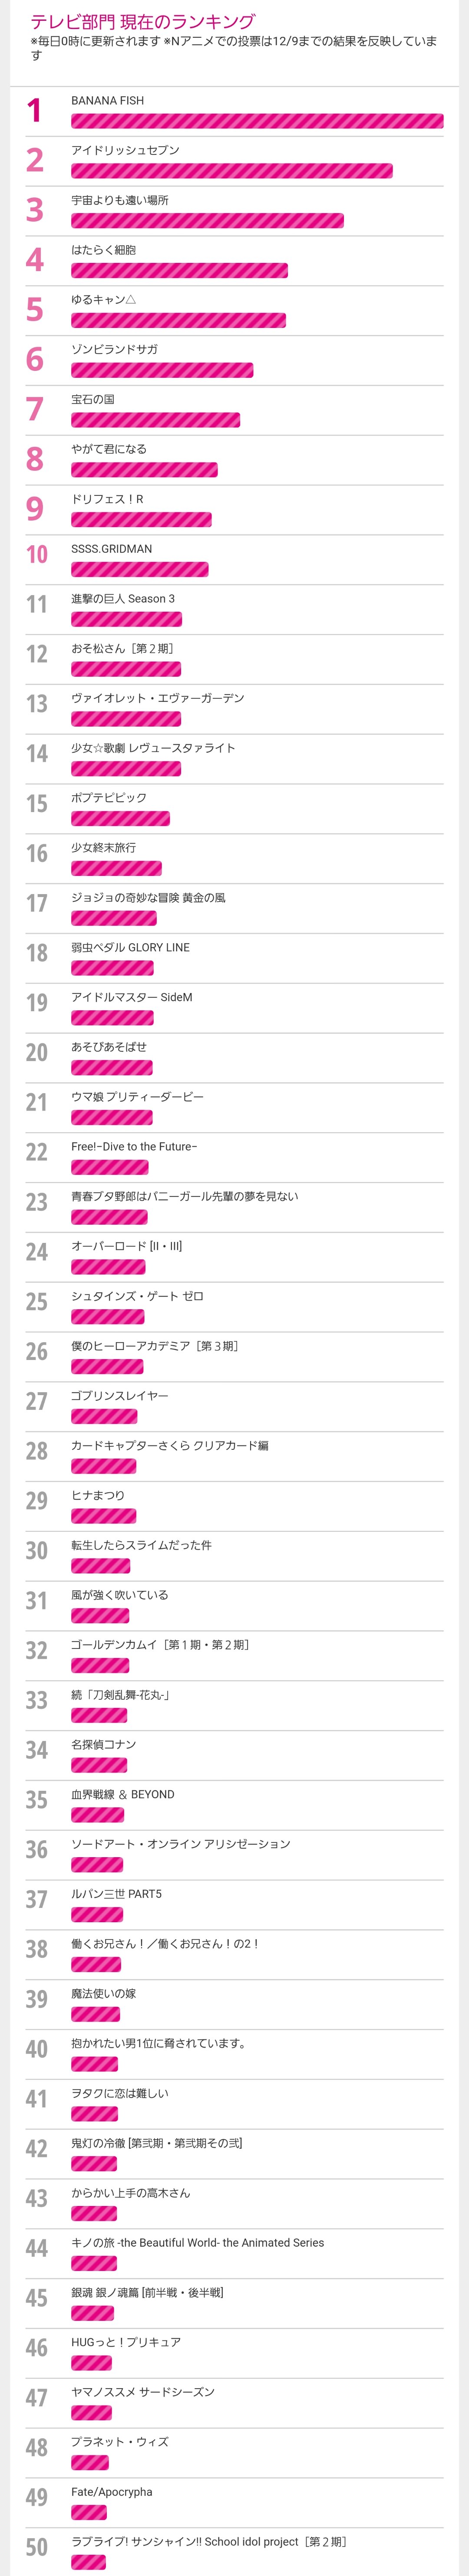Click the rank 15 number icon
Image resolution: width=469 pixels, height=2576 pixels.
pyautogui.click(x=37, y=803)
